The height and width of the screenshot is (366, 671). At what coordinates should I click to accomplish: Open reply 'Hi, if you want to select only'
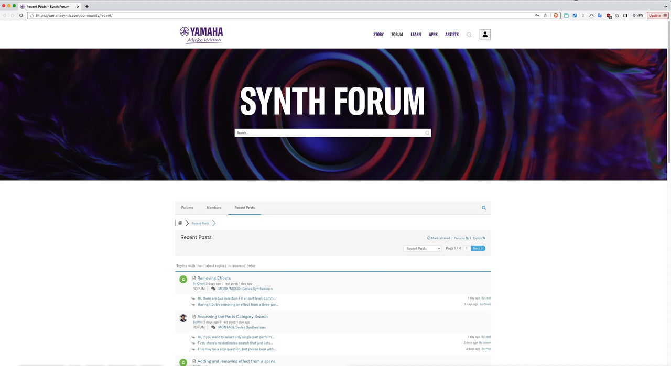pyautogui.click(x=236, y=337)
